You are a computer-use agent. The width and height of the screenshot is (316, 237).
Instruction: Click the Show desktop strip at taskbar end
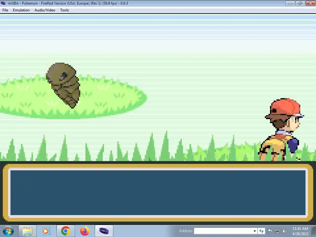coord(314,231)
